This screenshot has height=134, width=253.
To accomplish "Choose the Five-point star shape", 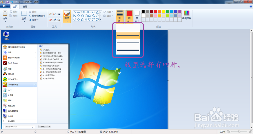I will 82,19.
